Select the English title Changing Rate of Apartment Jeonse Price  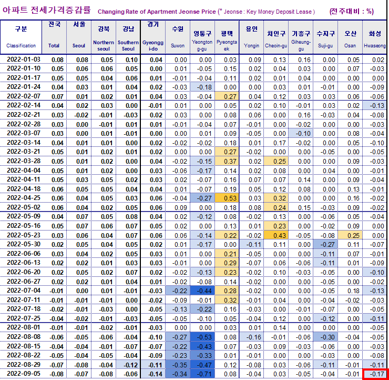pyautogui.click(x=157, y=12)
